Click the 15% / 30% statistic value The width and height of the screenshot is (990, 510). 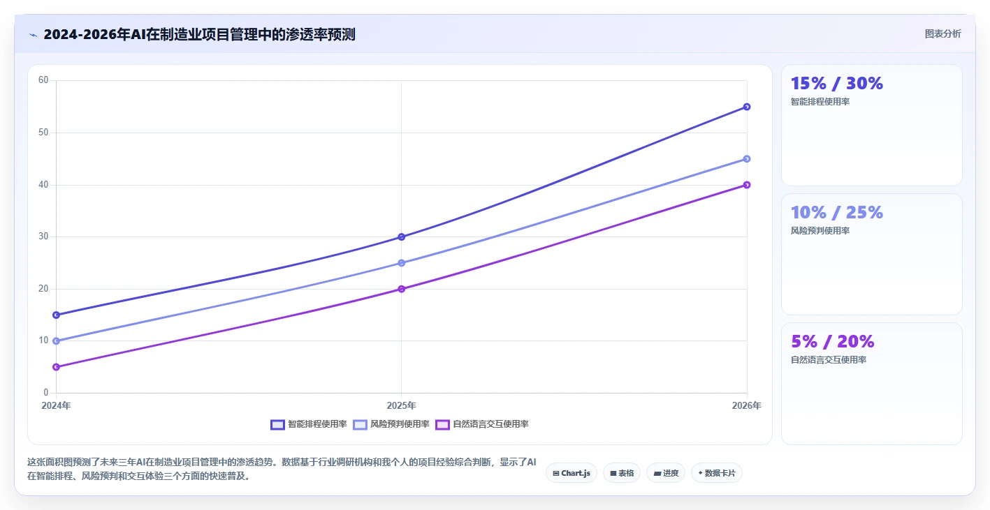point(837,83)
